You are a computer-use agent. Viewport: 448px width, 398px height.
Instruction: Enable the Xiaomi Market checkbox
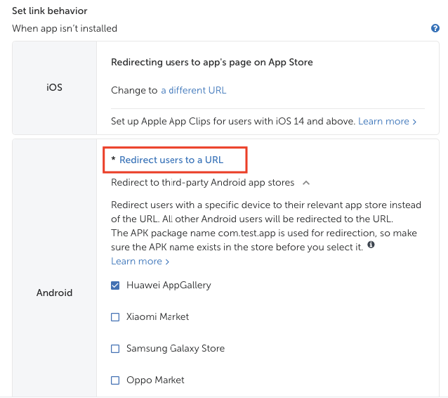coord(115,317)
